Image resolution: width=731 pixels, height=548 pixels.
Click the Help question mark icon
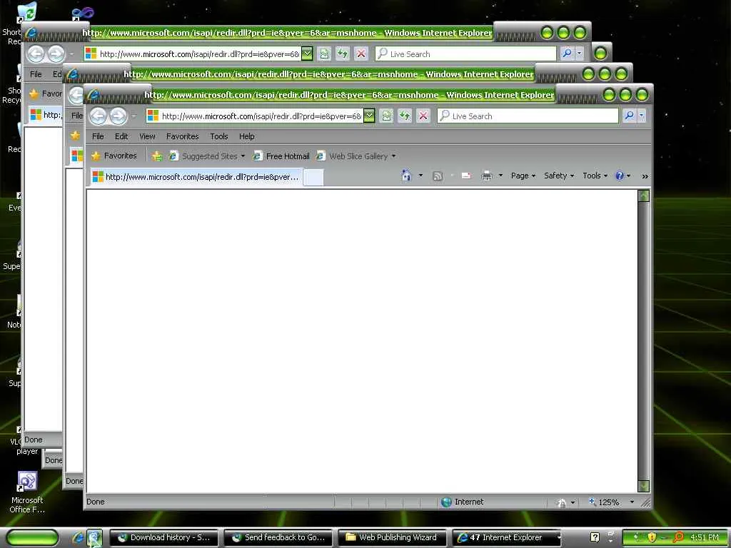pos(620,176)
